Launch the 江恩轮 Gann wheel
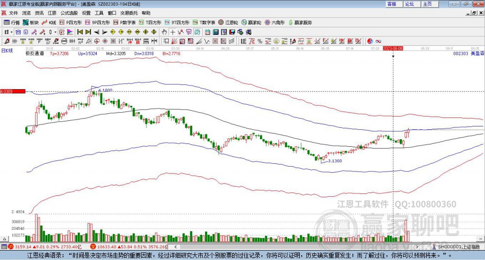Screen dimensions: 485x260 pos(228,23)
